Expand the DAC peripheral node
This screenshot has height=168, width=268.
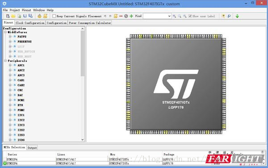[10, 95]
